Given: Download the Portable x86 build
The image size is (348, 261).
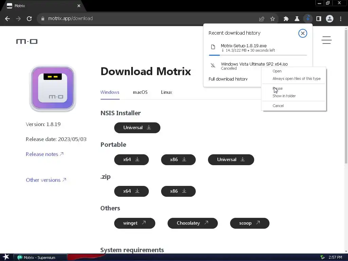Looking at the screenshot, I should point(178,160).
